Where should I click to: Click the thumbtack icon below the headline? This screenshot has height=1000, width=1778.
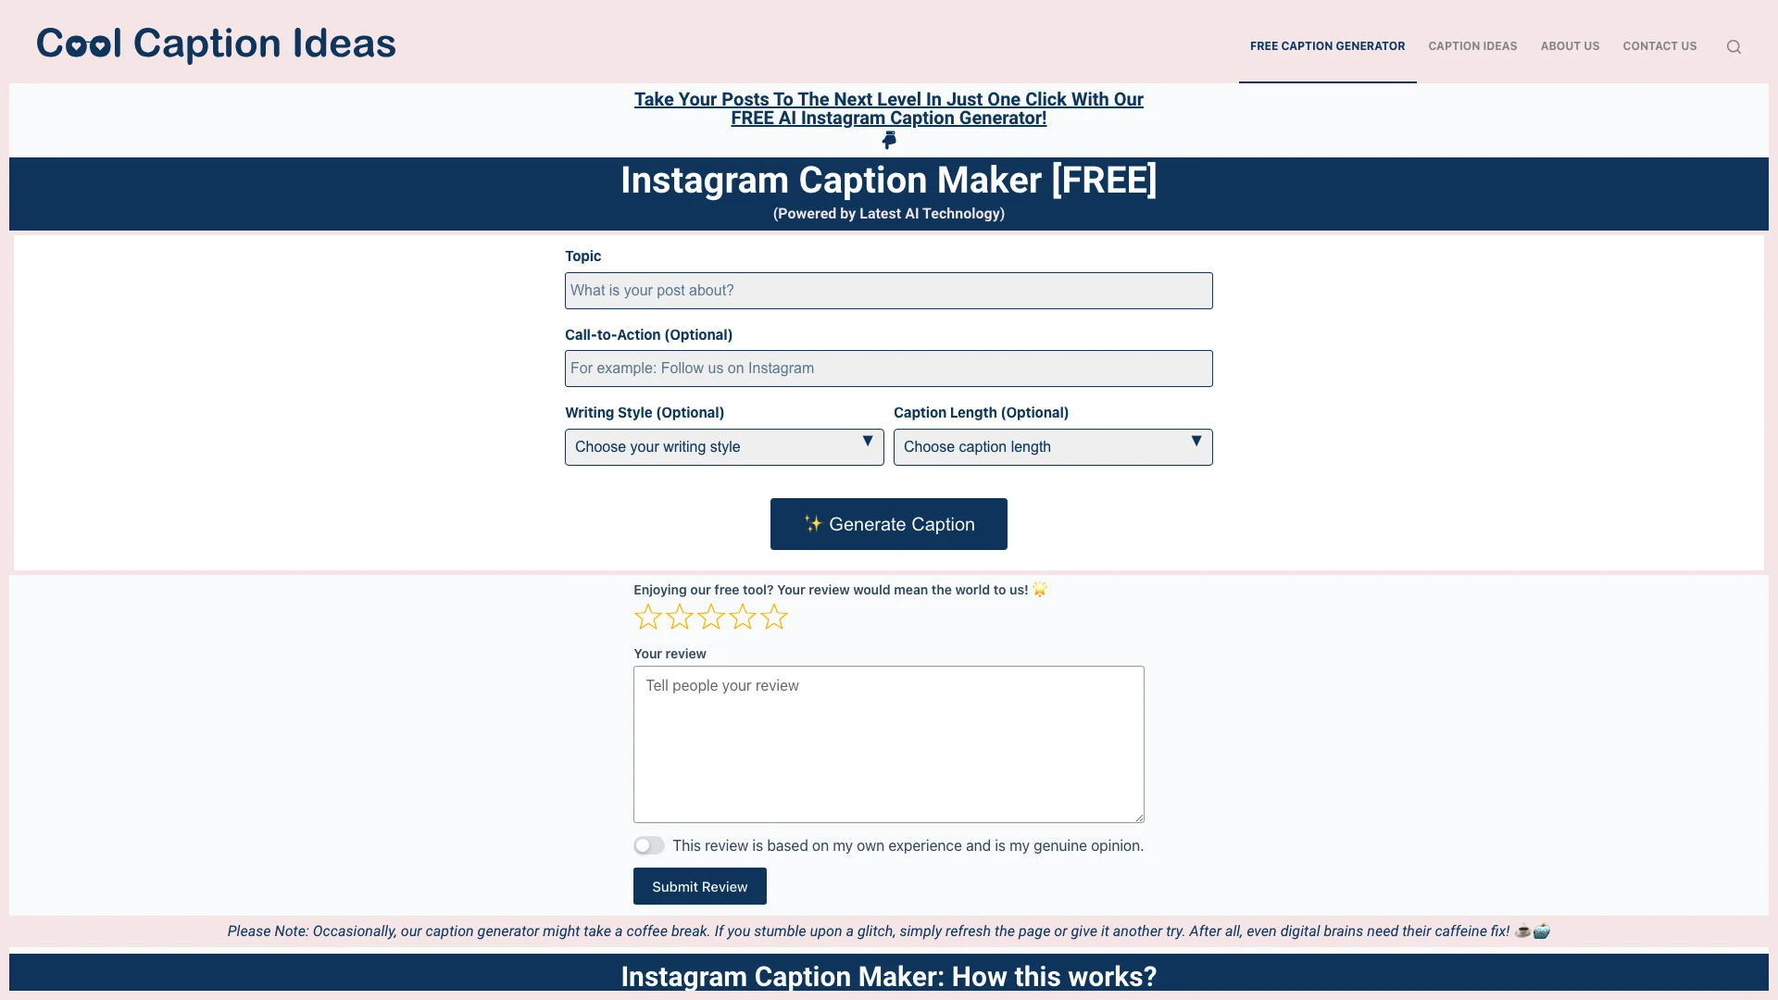point(888,141)
